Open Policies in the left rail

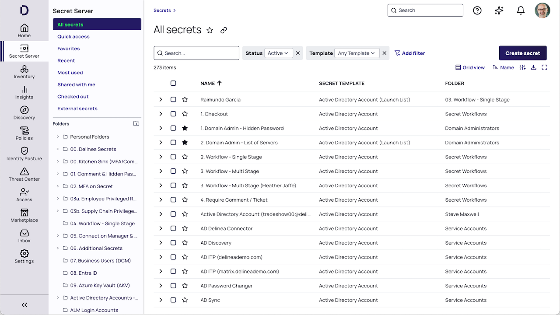[24, 133]
